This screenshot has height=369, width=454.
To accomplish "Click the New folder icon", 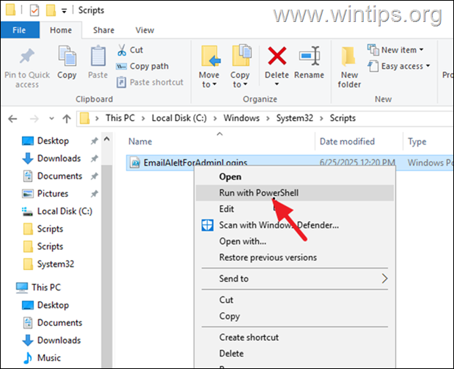I will (x=348, y=56).
